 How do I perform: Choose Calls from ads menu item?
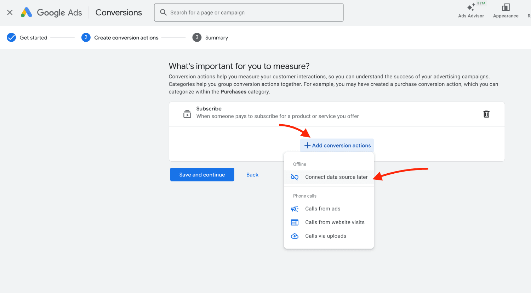329,209
